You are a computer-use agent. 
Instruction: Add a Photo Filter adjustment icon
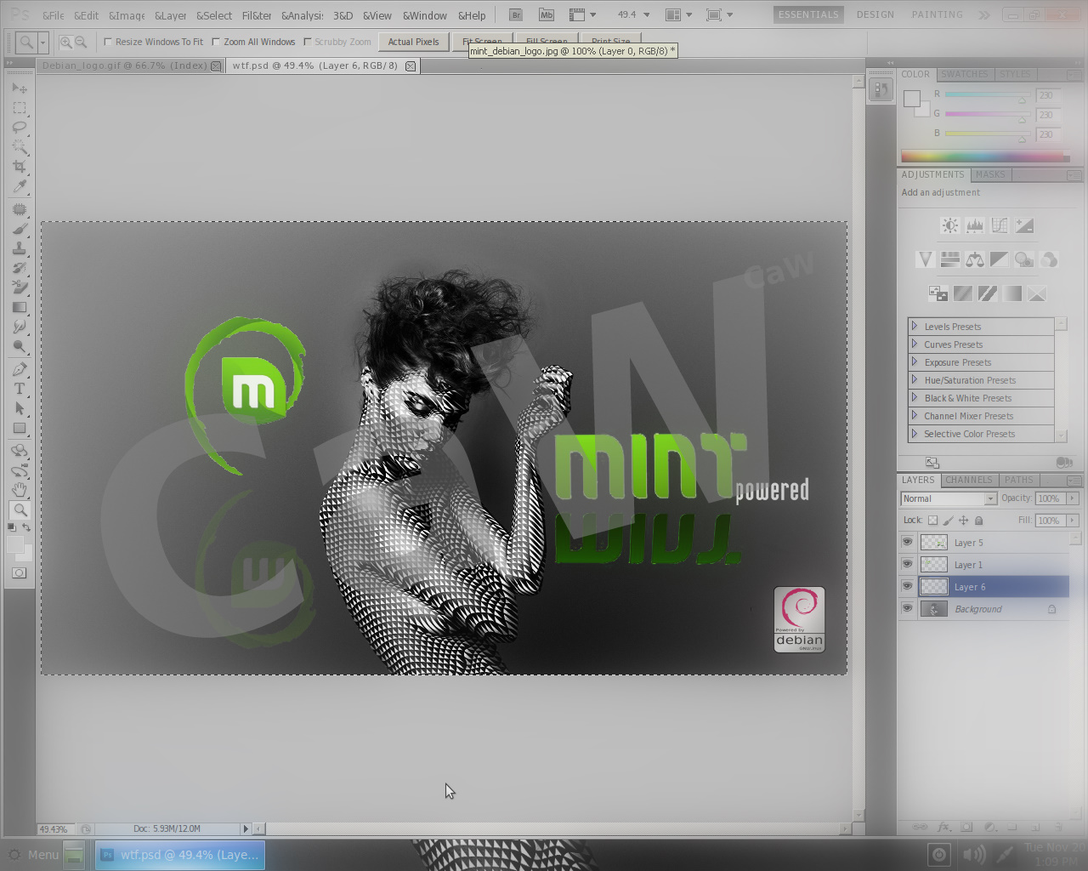(1024, 259)
